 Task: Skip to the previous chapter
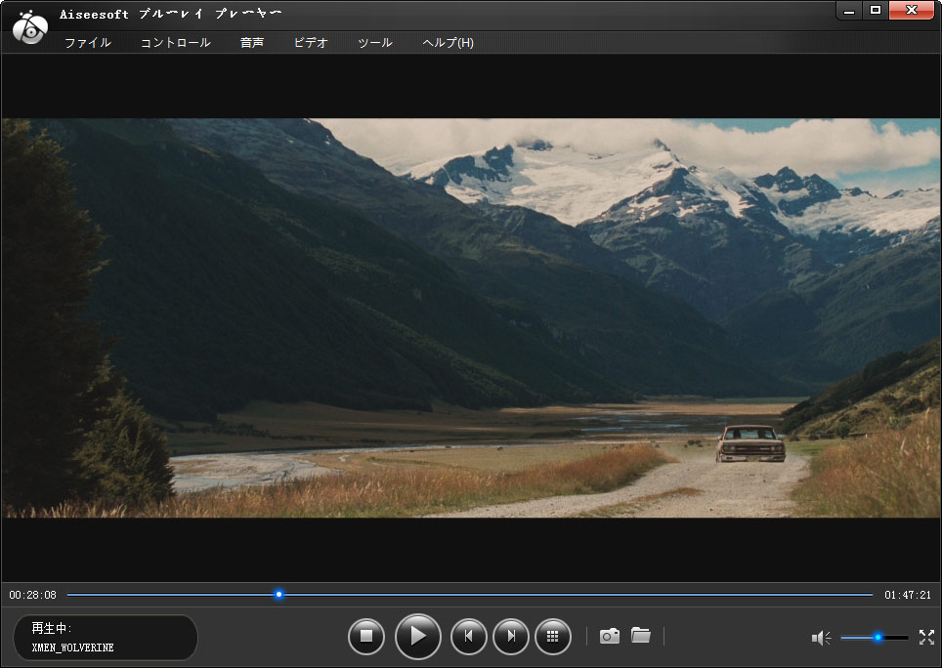point(468,637)
